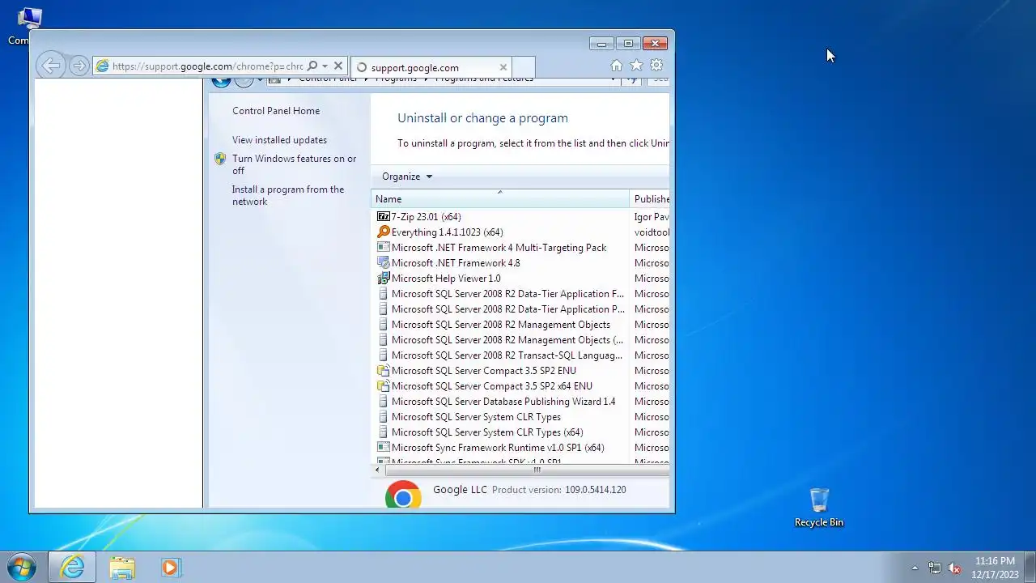
Task: Select Microsoft SQL Server System CLR Types (x64)
Action: 520,432
